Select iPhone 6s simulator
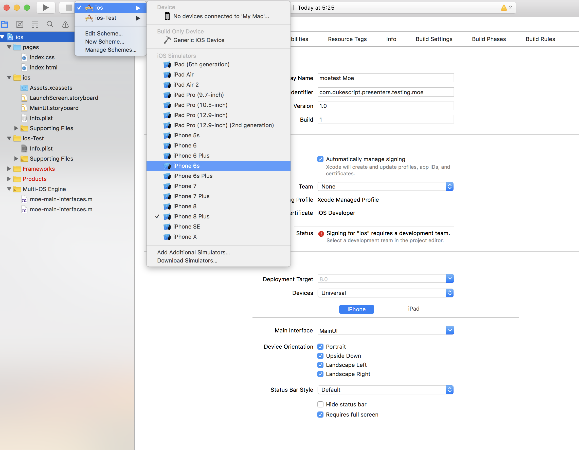The width and height of the screenshot is (579, 450). click(x=186, y=166)
